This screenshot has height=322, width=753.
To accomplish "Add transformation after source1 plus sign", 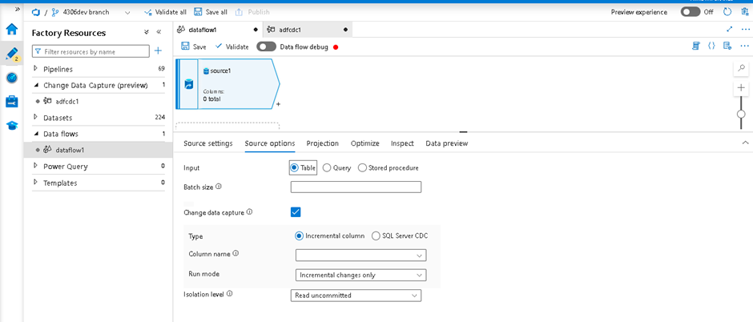I will (x=278, y=103).
